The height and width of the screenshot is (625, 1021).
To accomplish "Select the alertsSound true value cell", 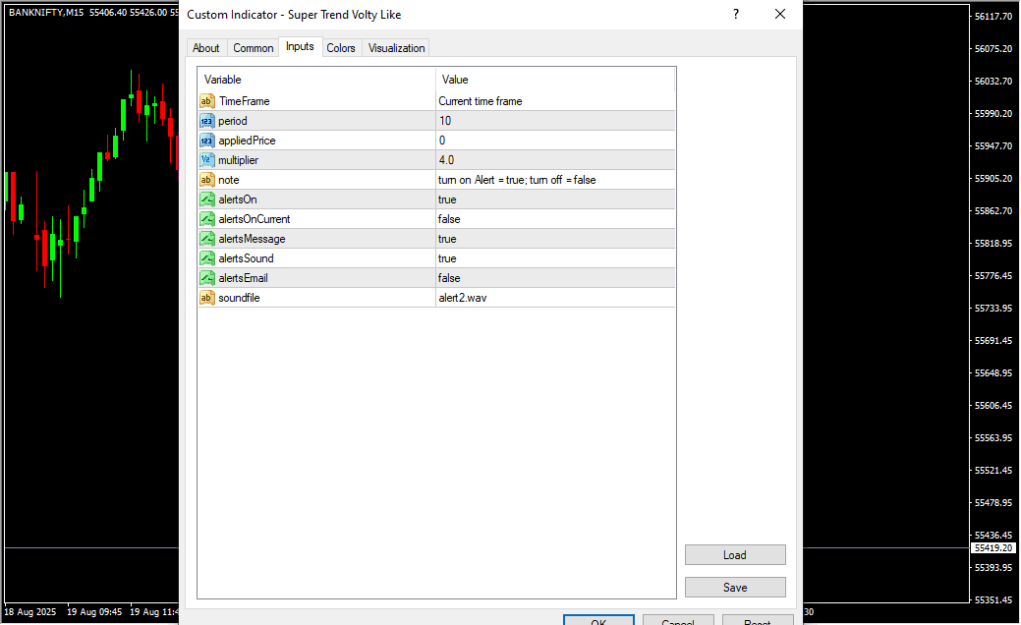I will click(555, 258).
